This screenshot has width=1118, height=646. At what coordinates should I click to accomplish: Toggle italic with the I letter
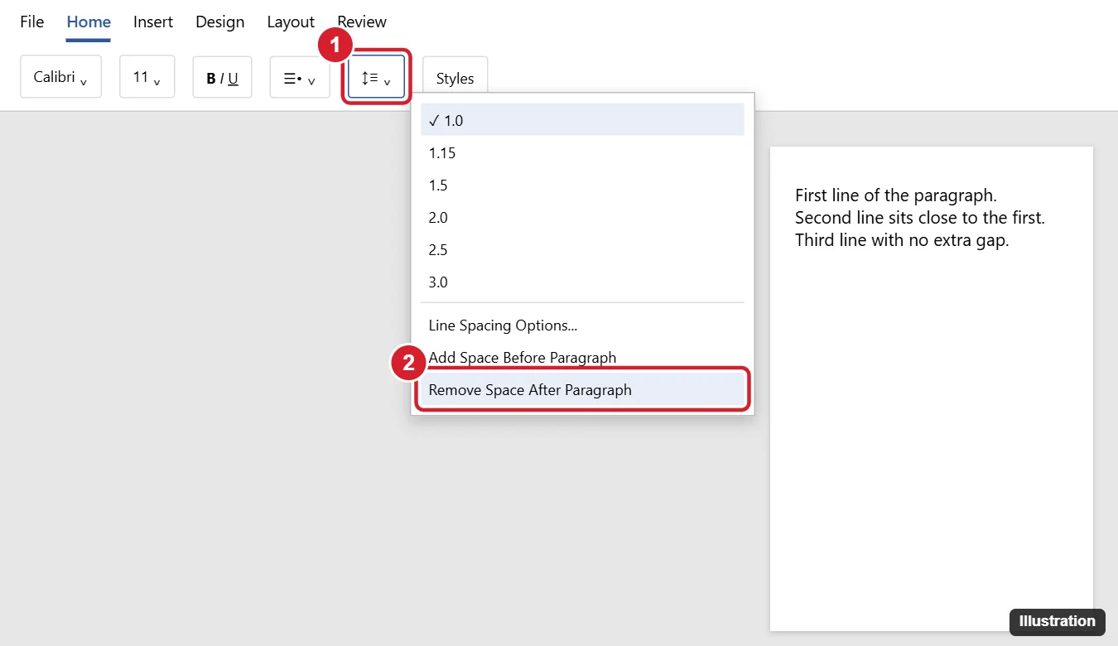coord(221,79)
